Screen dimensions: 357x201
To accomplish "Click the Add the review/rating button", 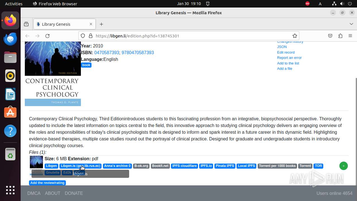I will (x=47, y=183).
